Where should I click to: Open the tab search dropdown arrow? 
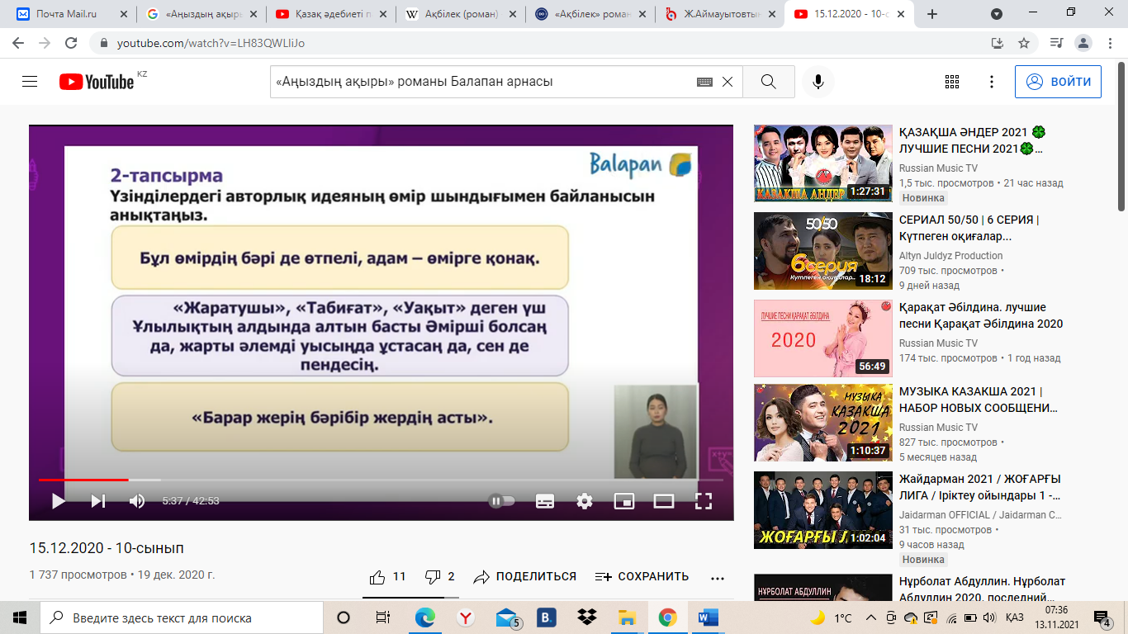coord(997,14)
